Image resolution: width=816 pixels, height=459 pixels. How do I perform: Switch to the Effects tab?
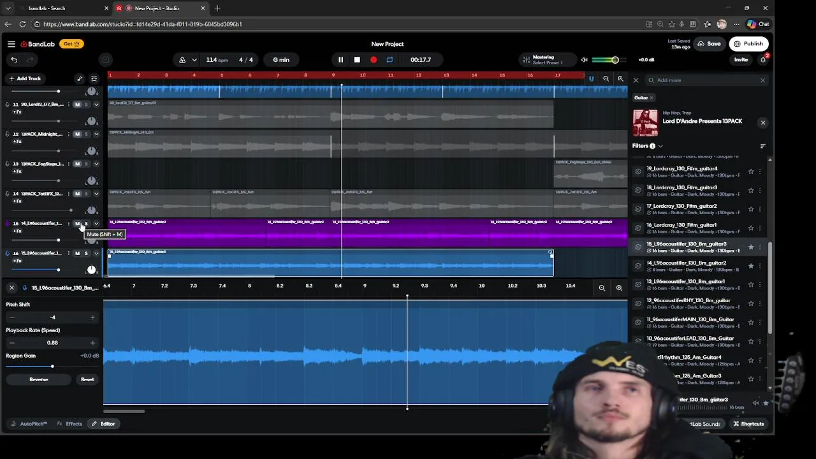pyautogui.click(x=70, y=424)
